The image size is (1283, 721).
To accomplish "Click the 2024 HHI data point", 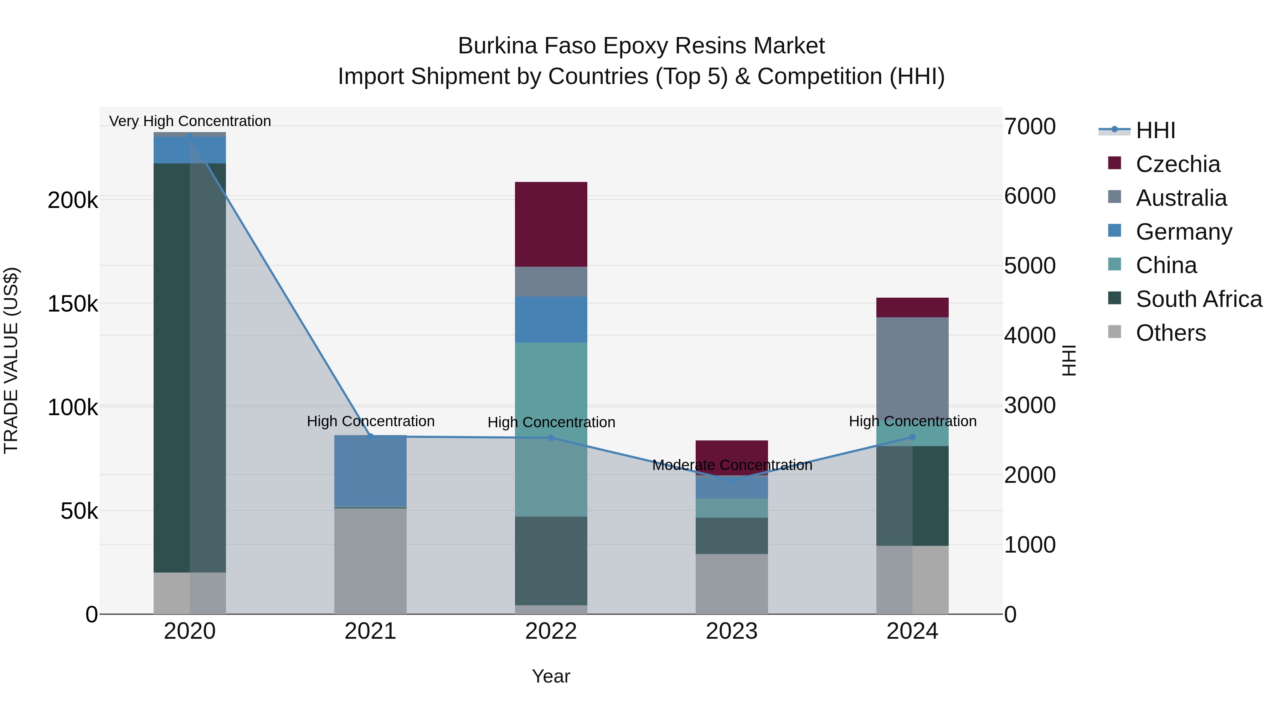I will point(912,437).
